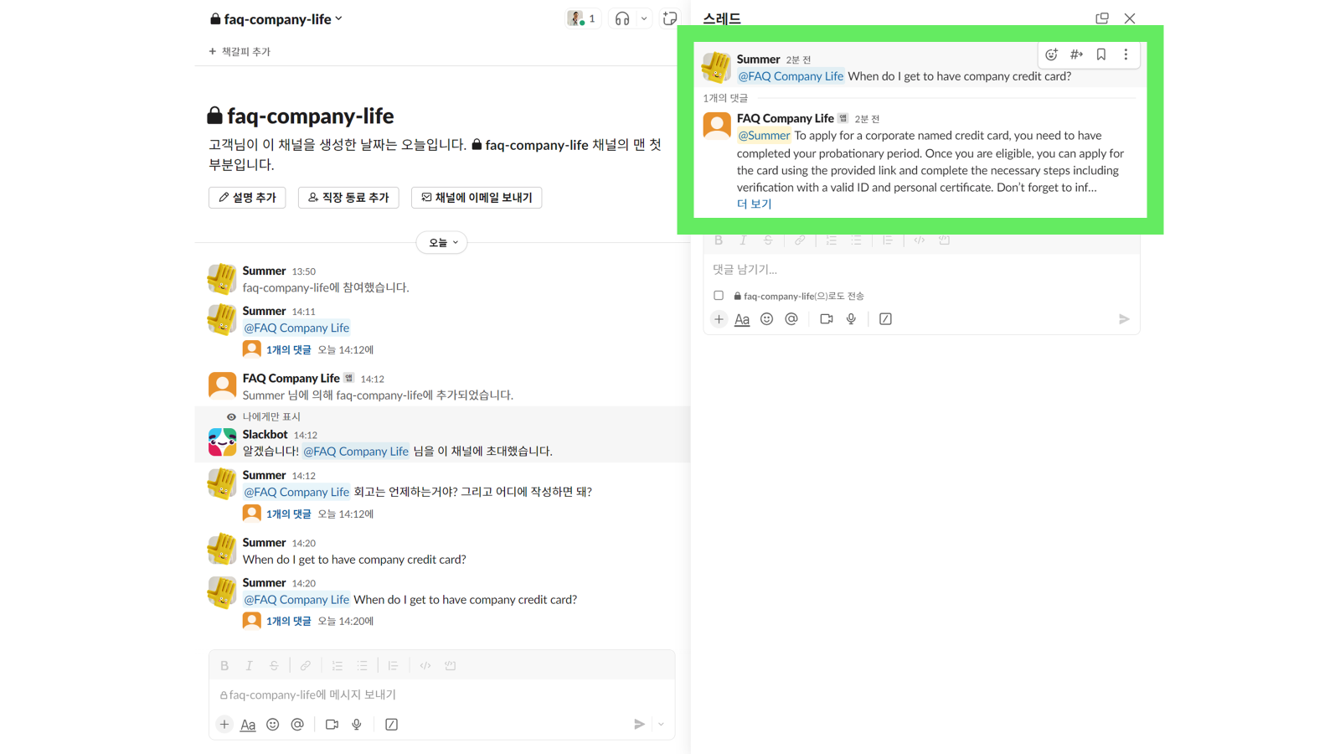Send the message in the channel composer

[639, 725]
